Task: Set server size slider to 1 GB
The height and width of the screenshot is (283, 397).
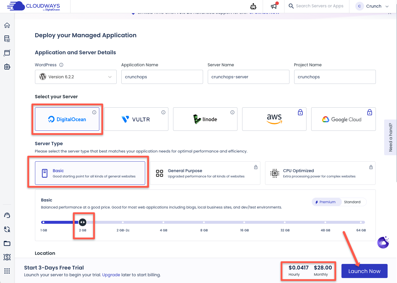Action: (43, 222)
